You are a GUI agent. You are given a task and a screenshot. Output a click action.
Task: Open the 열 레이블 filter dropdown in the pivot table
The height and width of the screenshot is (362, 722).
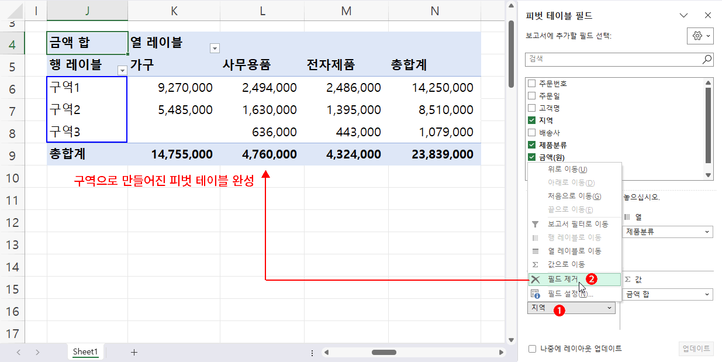coord(215,48)
